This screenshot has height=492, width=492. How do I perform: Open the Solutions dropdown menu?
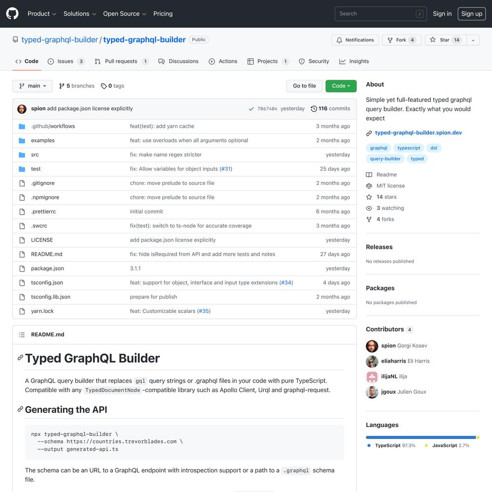click(80, 14)
